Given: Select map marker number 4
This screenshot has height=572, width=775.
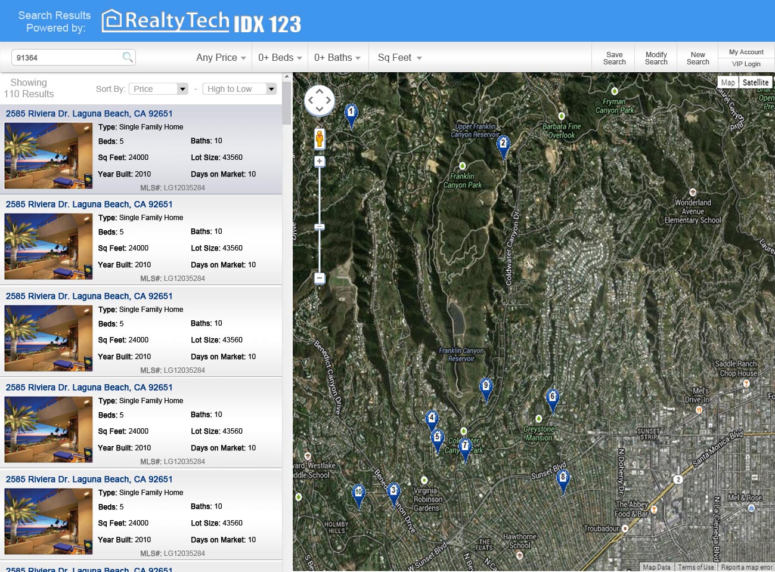Looking at the screenshot, I should [432, 421].
